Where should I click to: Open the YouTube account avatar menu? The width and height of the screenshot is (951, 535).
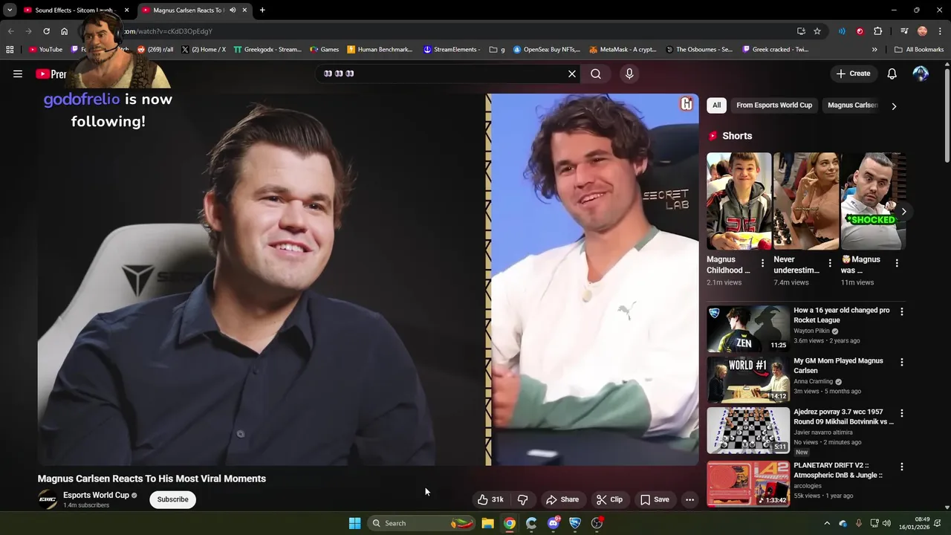coord(921,74)
